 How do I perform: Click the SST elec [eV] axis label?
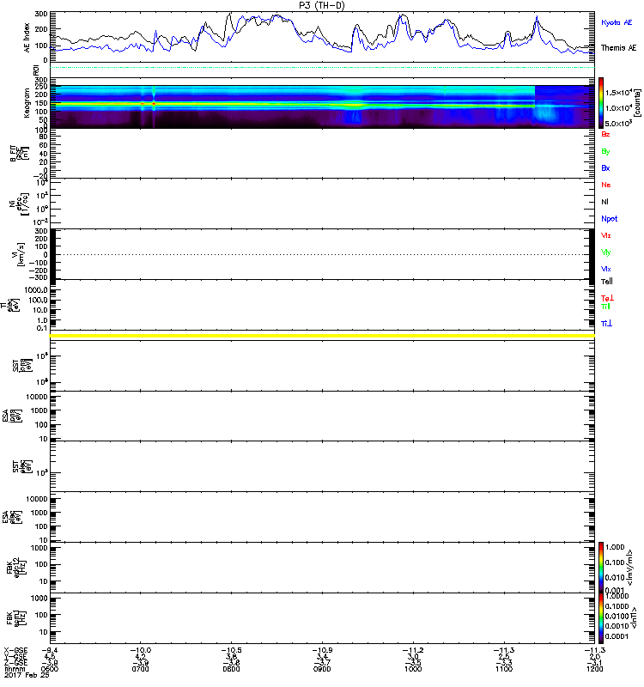tap(22, 466)
